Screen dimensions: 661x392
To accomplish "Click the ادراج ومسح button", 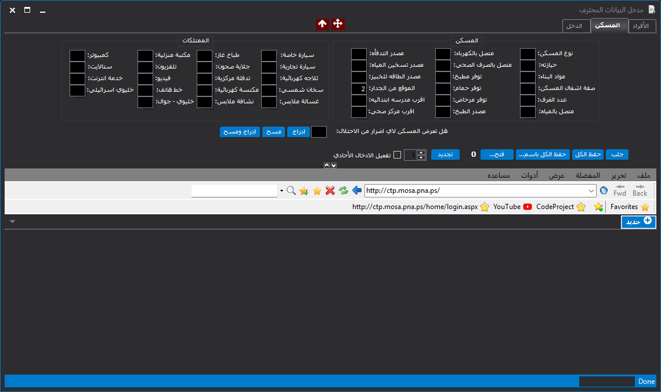I will pyautogui.click(x=240, y=132).
